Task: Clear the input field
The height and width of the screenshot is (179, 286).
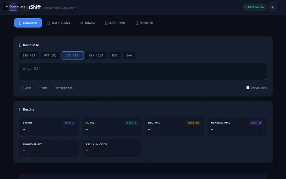Action: [x=26, y=88]
